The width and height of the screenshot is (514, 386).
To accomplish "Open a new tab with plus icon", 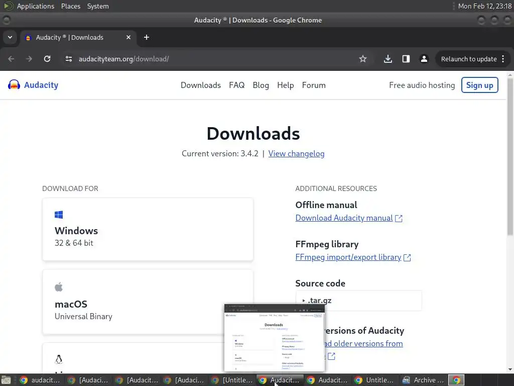I will [x=147, y=37].
